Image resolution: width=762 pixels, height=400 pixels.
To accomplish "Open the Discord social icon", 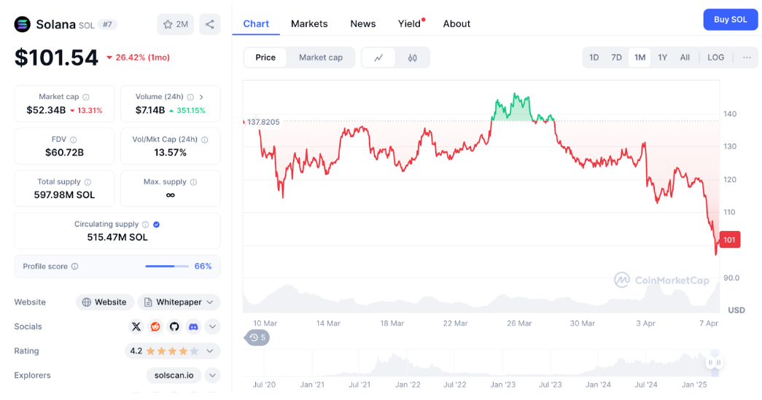I will coord(193,326).
